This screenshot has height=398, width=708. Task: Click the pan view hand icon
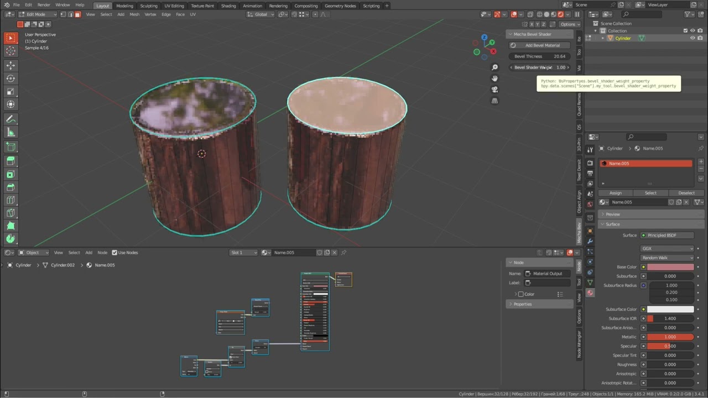[x=494, y=78]
